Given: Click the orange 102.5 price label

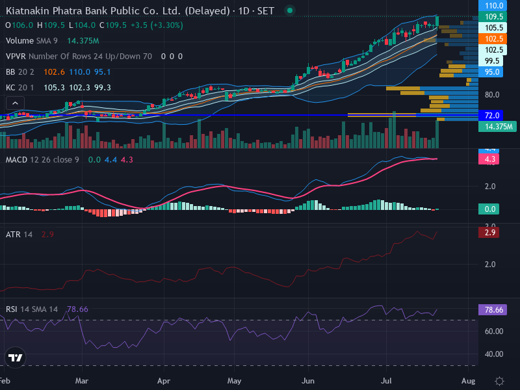Looking at the screenshot, I should pyautogui.click(x=494, y=39).
